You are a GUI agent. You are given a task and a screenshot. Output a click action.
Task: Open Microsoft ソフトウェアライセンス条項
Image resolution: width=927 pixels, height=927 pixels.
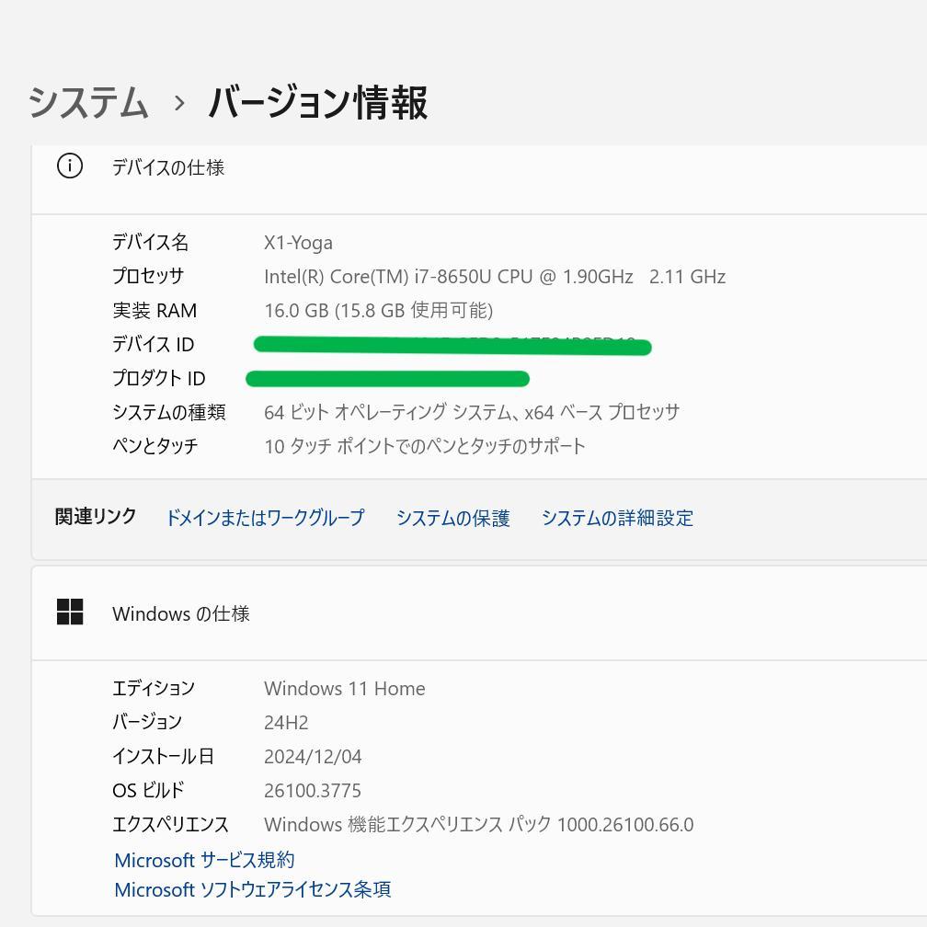(x=252, y=889)
